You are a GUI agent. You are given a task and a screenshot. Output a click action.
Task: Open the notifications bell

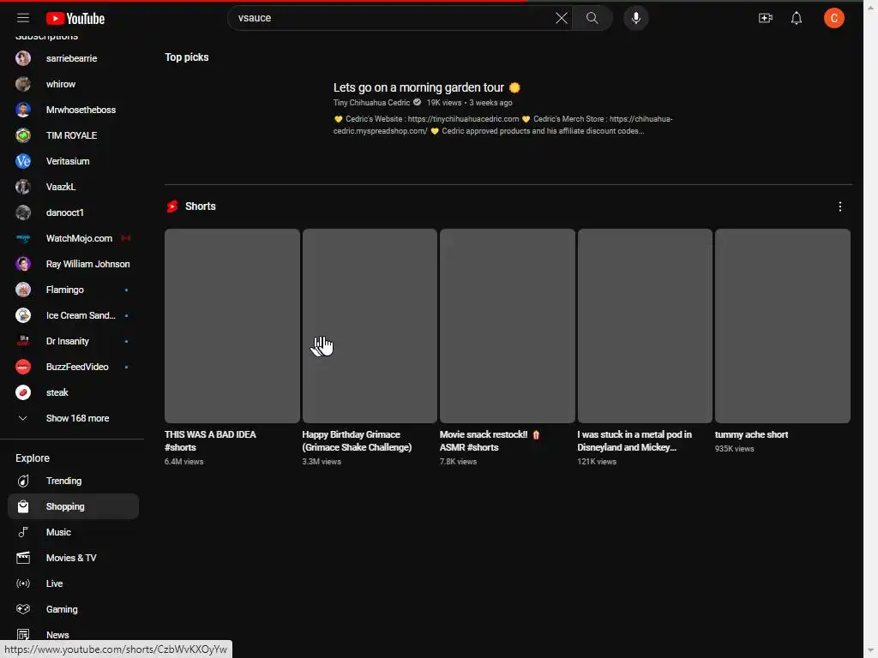[797, 18]
